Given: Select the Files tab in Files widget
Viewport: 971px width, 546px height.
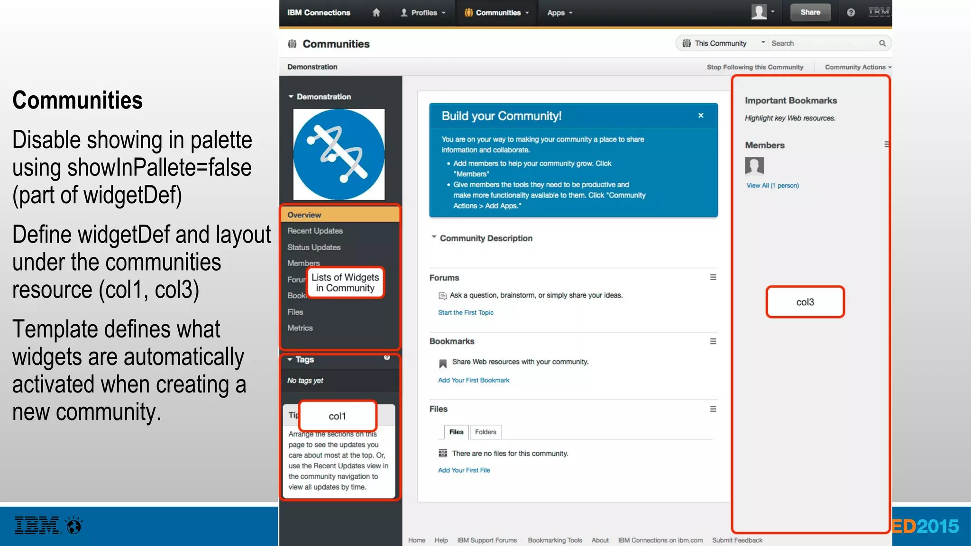Looking at the screenshot, I should [x=456, y=432].
